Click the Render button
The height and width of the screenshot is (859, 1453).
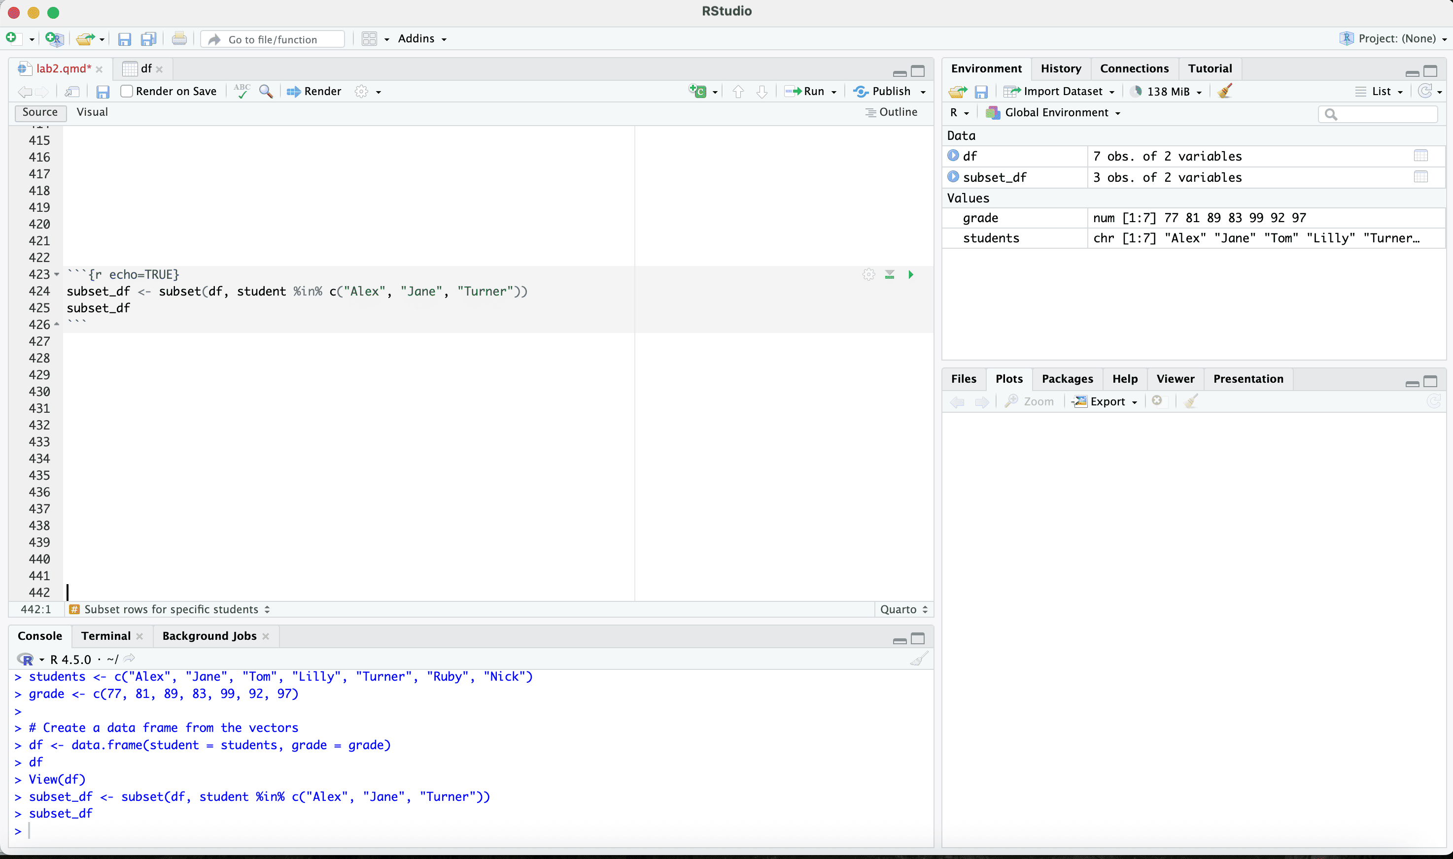(314, 91)
